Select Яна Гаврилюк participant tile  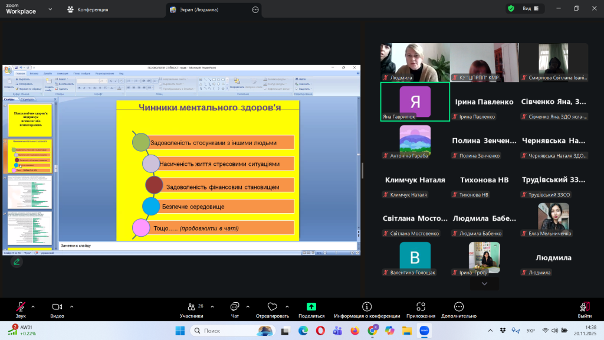click(415, 102)
